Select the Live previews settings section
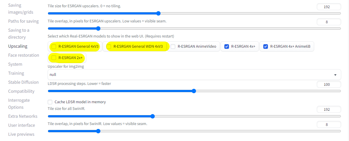The width and height of the screenshot is (349, 141). tap(21, 134)
